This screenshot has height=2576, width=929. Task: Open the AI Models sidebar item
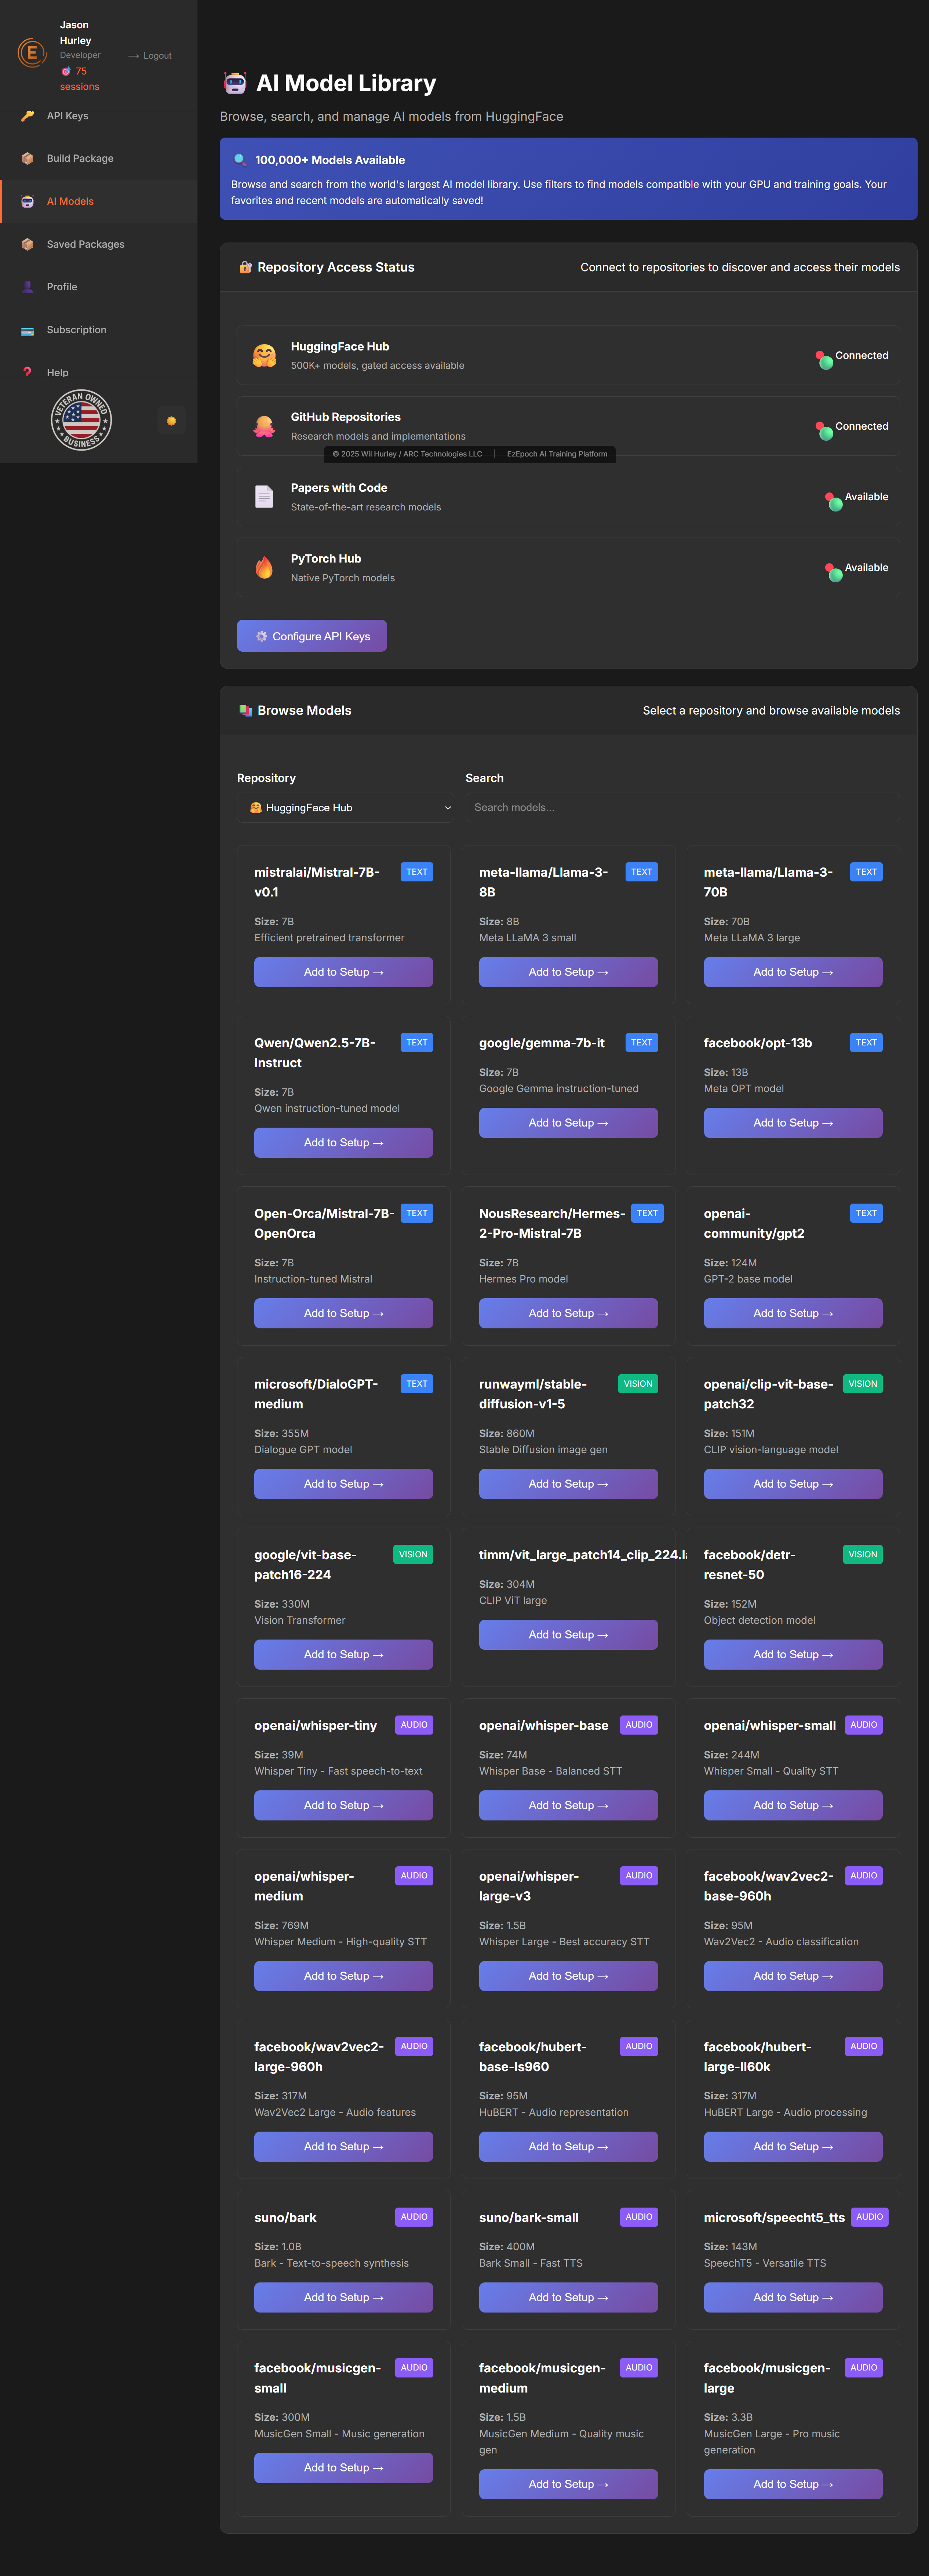[70, 202]
